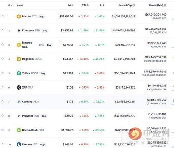Sort by the Name column header

click(x=20, y=5)
